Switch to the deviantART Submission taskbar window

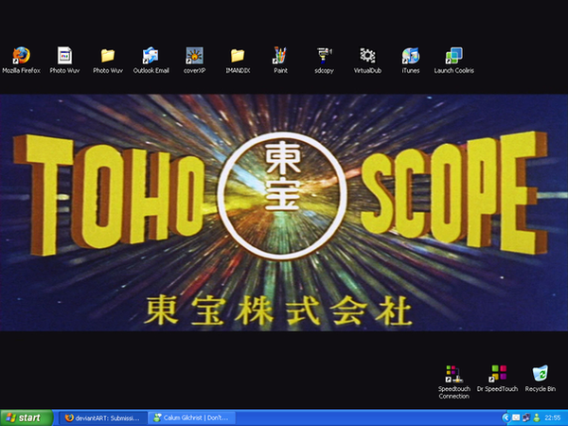[103, 418]
